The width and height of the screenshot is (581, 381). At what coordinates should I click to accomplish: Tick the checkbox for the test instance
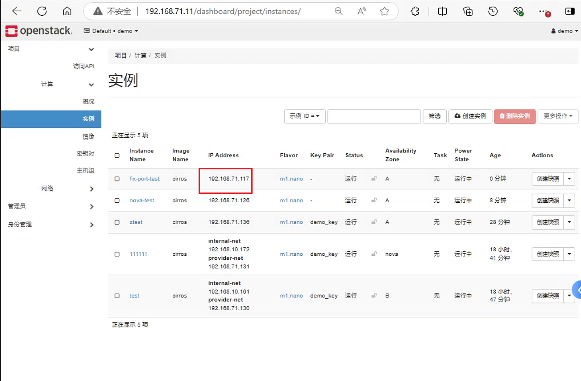[117, 295]
